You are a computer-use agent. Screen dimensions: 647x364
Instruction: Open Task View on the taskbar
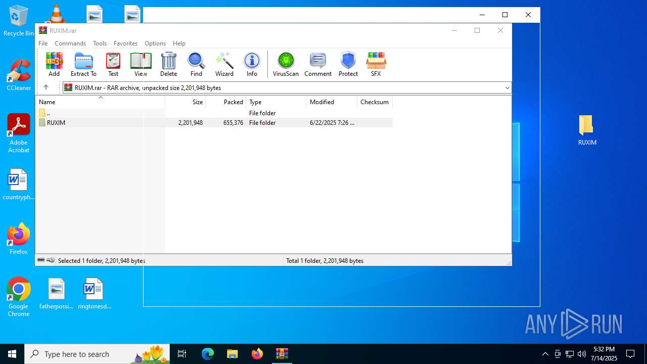click(x=182, y=354)
